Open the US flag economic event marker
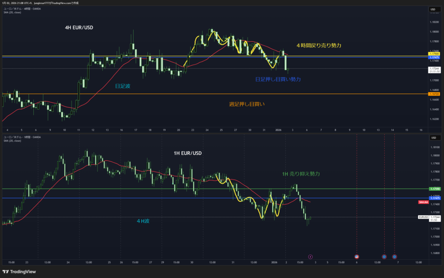This screenshot has height=278, width=444. (356, 257)
